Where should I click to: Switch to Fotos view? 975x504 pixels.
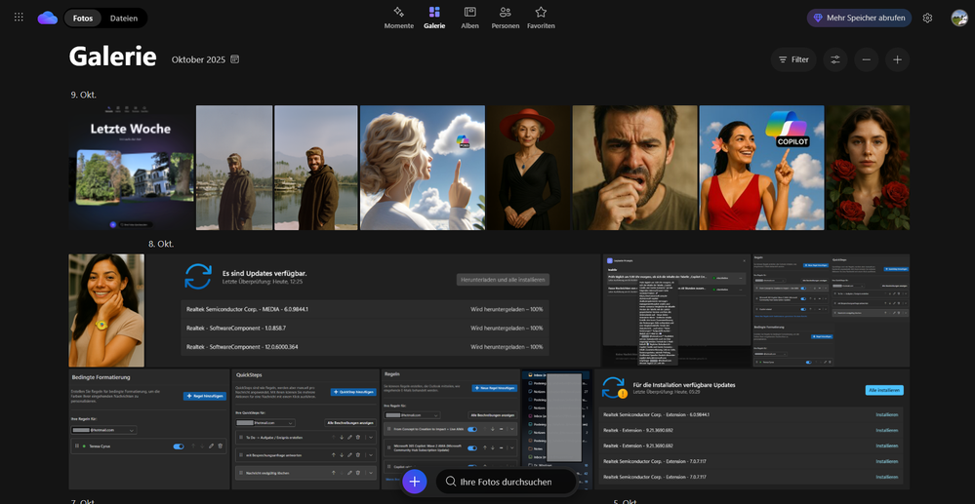[x=83, y=18]
